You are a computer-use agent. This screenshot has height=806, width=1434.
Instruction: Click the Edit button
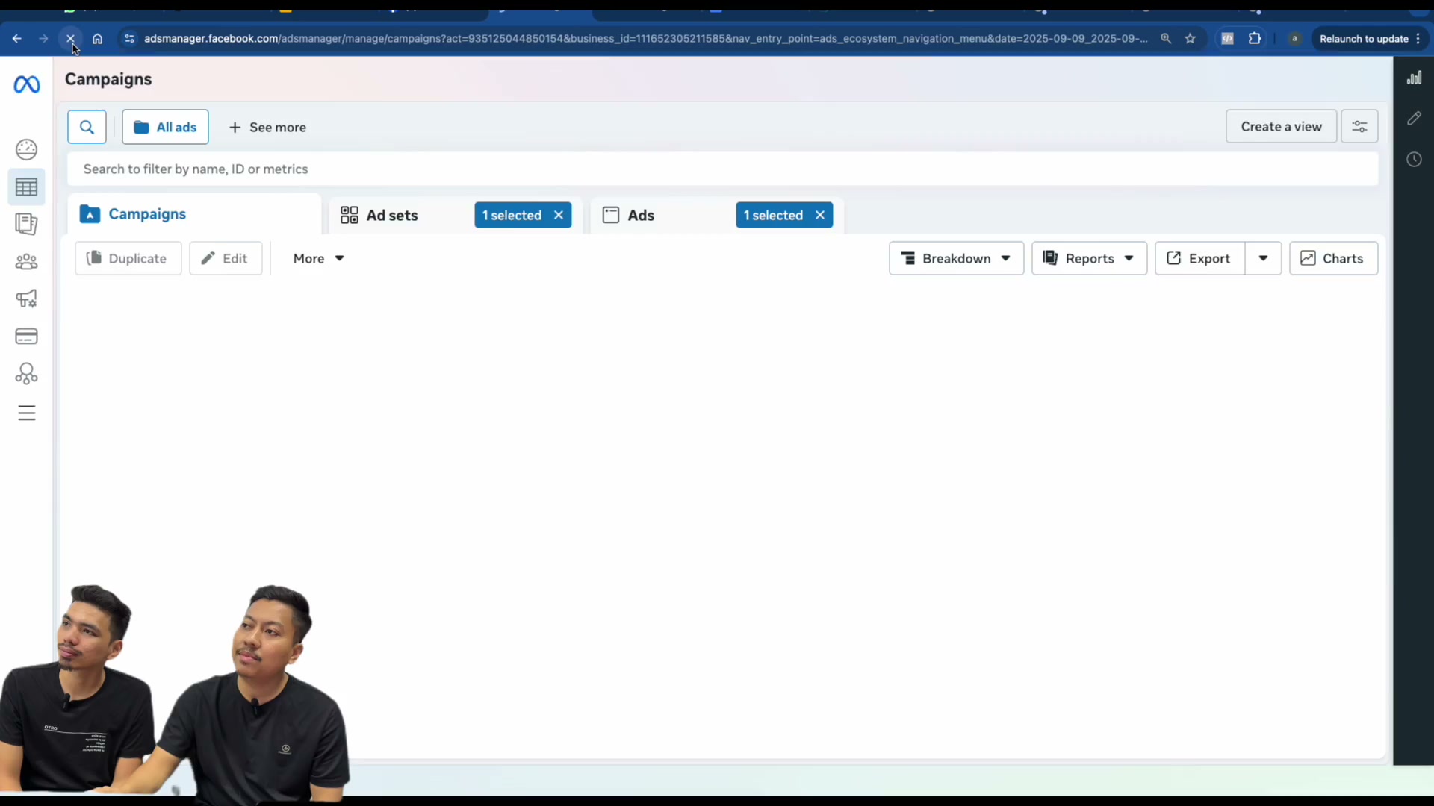(x=226, y=258)
